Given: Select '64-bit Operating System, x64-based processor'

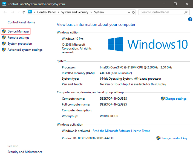Looking at the screenshot, I should point(131,79).
